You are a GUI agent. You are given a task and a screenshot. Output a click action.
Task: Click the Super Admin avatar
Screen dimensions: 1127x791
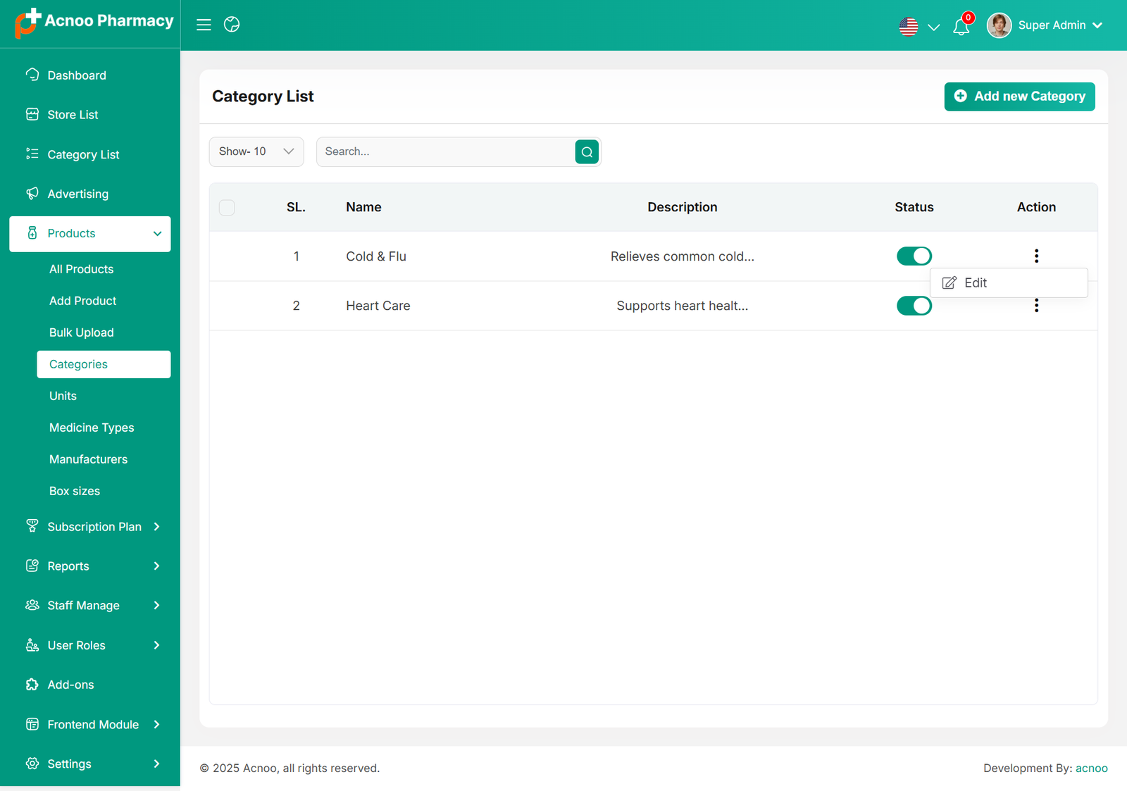tap(998, 25)
